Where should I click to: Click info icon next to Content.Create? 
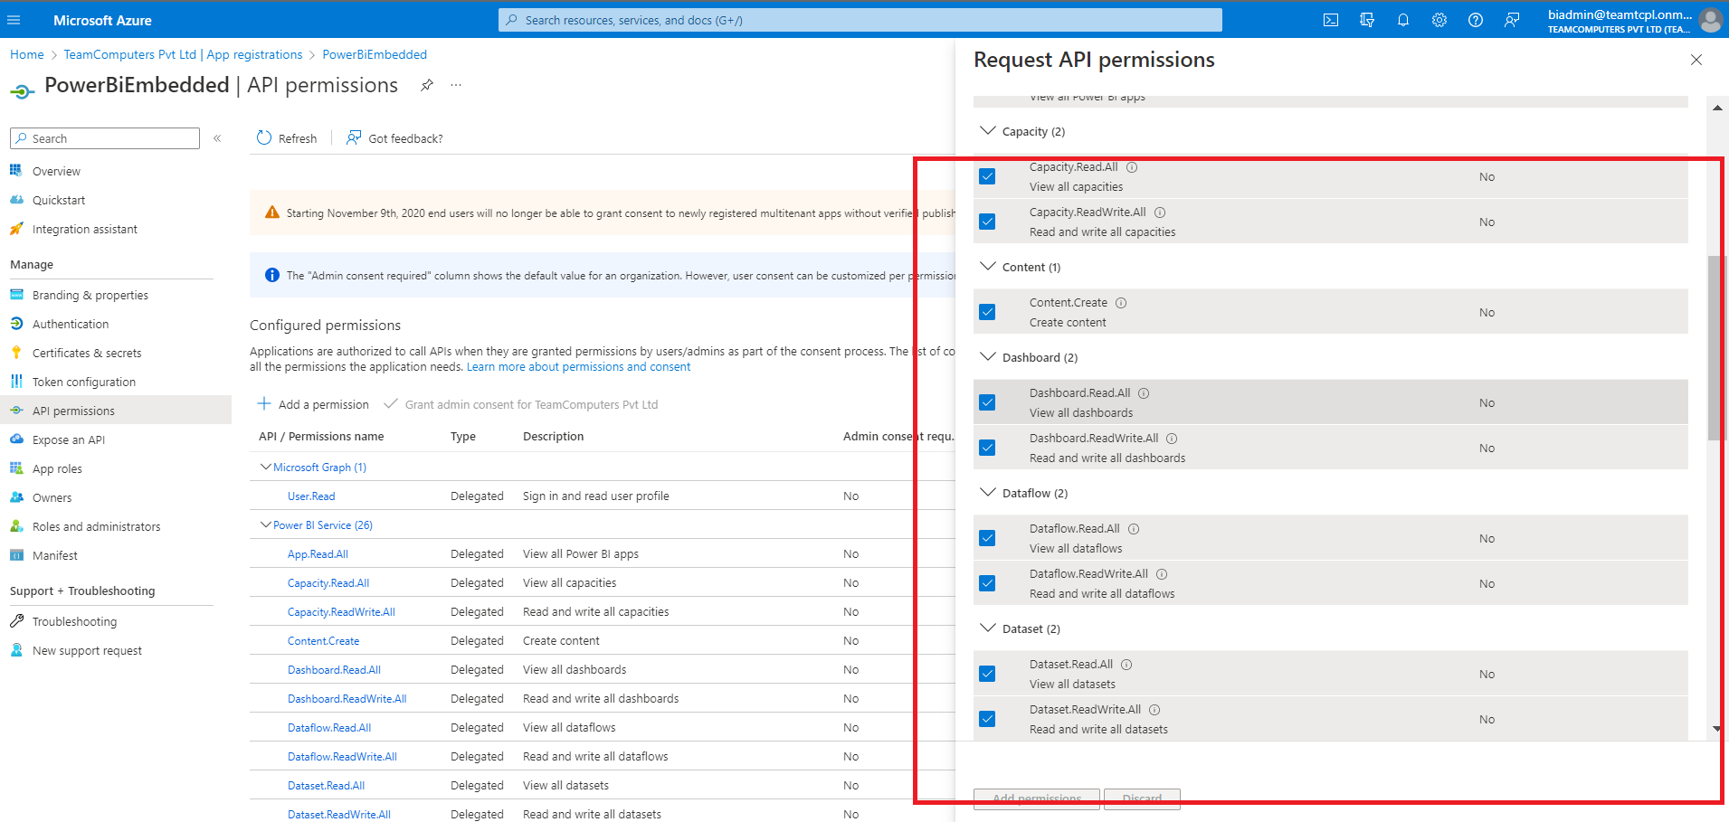pyautogui.click(x=1121, y=303)
